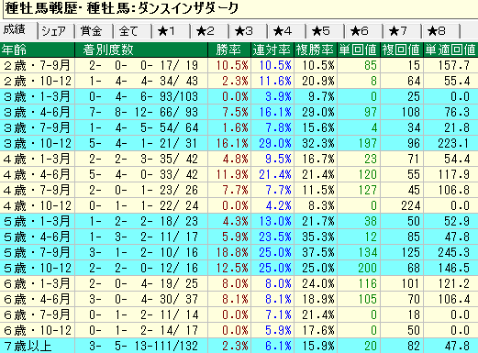Switch to the ★6 star tab
The width and height of the screenshot is (478, 353).
pos(363,31)
